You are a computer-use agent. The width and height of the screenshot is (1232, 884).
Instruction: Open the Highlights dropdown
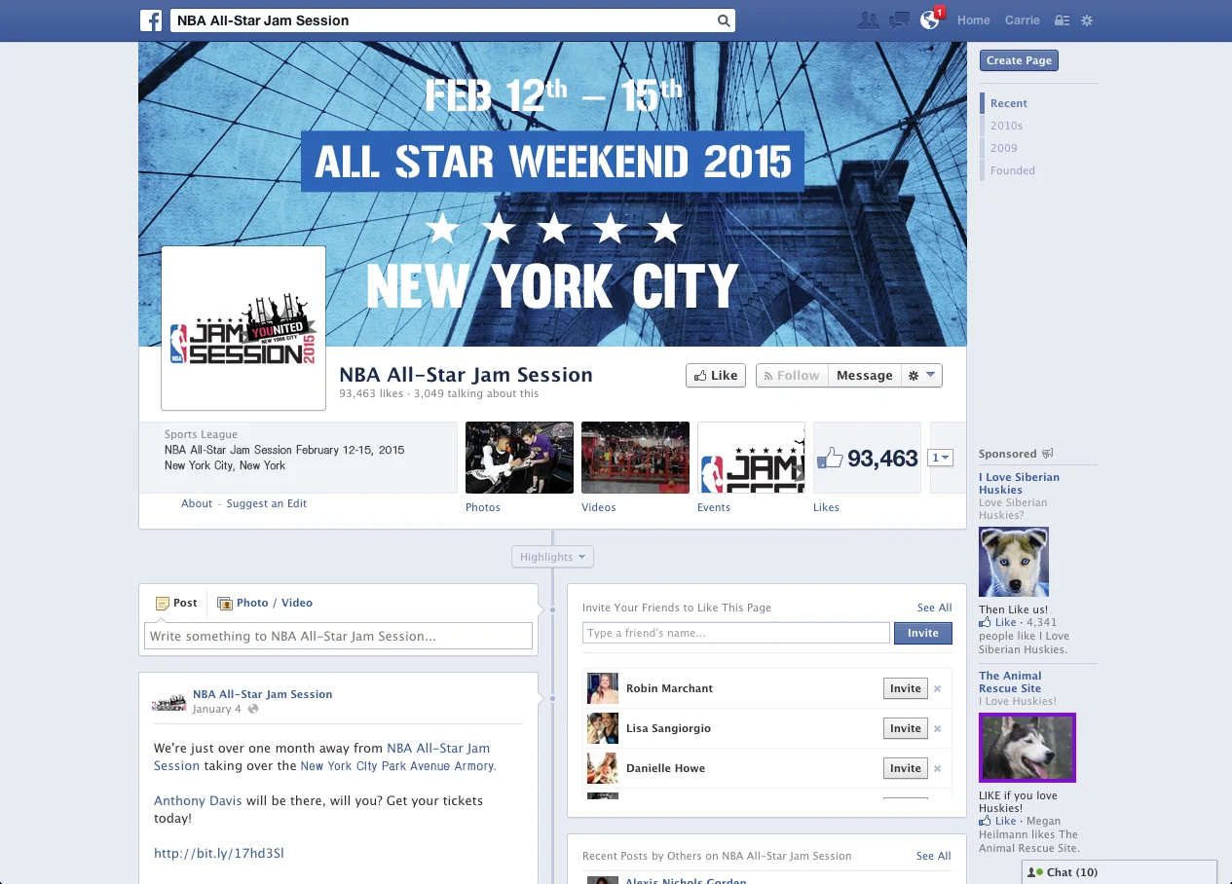tap(552, 556)
